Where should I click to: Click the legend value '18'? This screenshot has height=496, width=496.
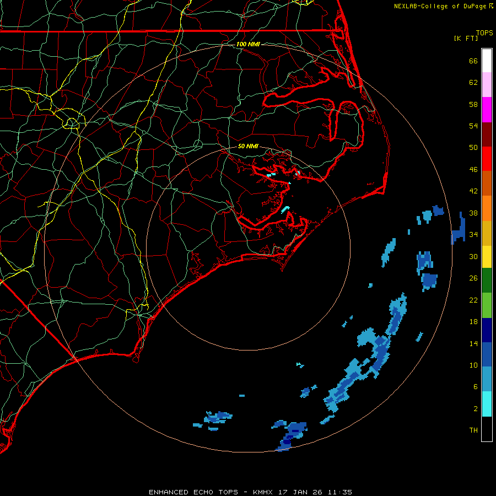click(473, 322)
